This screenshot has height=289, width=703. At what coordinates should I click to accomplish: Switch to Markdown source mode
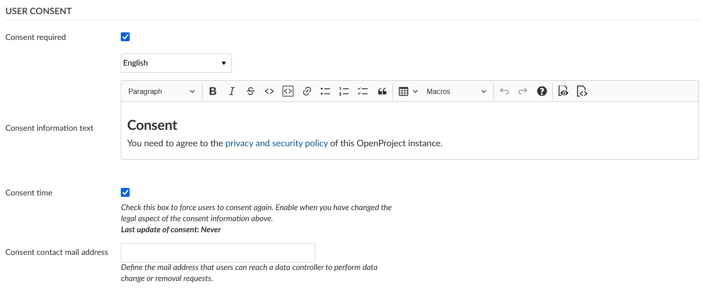coord(582,91)
